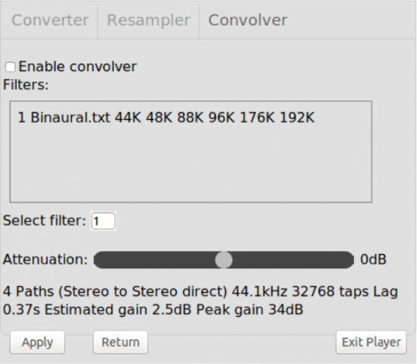Click the 0dB attenuation value readout

click(x=373, y=259)
